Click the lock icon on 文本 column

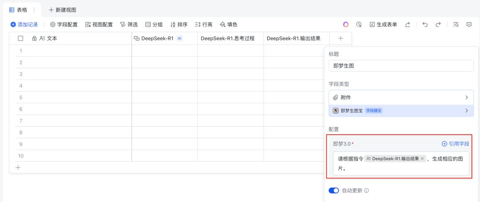[34, 39]
